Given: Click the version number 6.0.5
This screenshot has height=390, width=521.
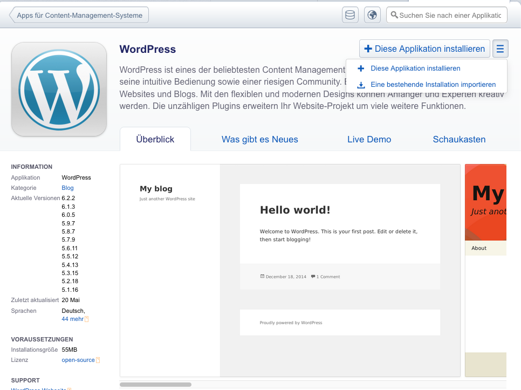Looking at the screenshot, I should pyautogui.click(x=68, y=215).
